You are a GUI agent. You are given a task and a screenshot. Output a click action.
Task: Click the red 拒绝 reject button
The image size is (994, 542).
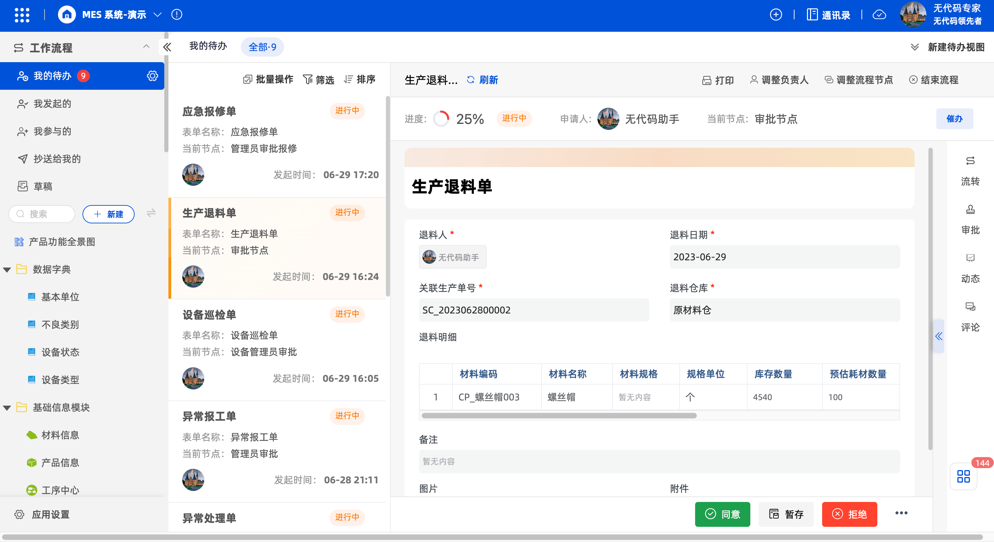[849, 514]
